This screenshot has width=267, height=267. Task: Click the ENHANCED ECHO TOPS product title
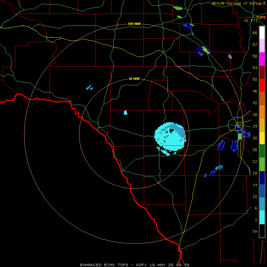pos(104,265)
